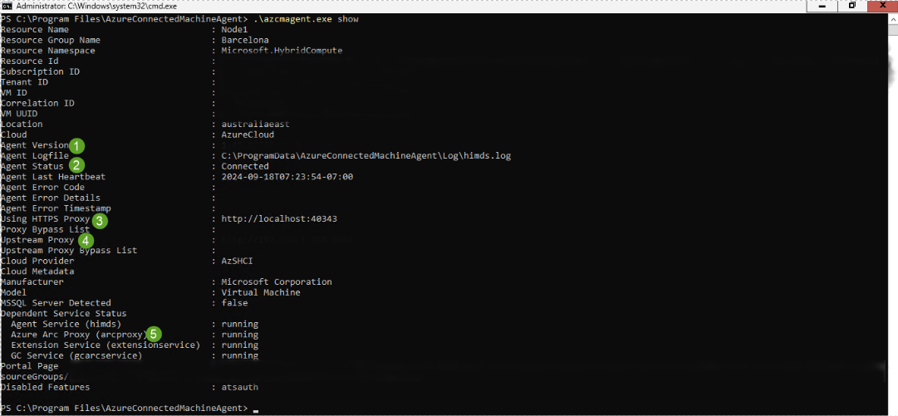This screenshot has width=898, height=416.
Task: Click the cmd.exe icon in title bar
Action: tap(6, 5)
